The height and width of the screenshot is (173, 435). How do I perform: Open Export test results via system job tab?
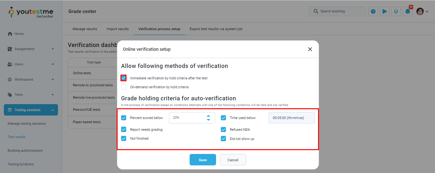pyautogui.click(x=216, y=29)
